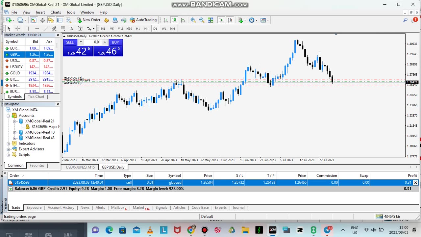Close the Market Watch panel

click(58, 35)
